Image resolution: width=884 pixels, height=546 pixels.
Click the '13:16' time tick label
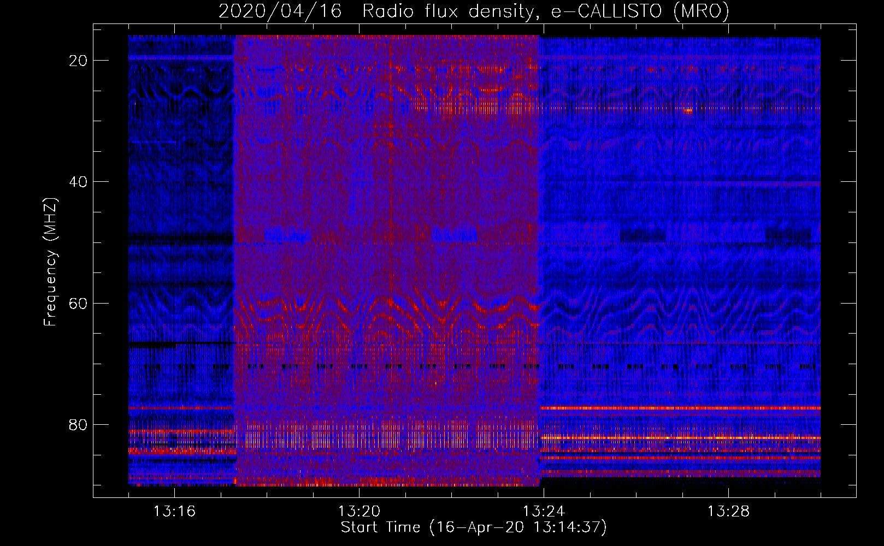[x=174, y=512]
